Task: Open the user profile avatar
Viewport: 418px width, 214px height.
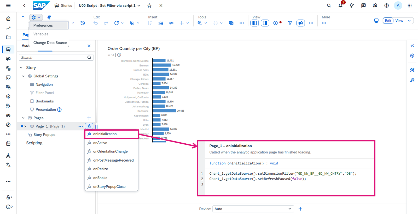Action: [x=398, y=5]
